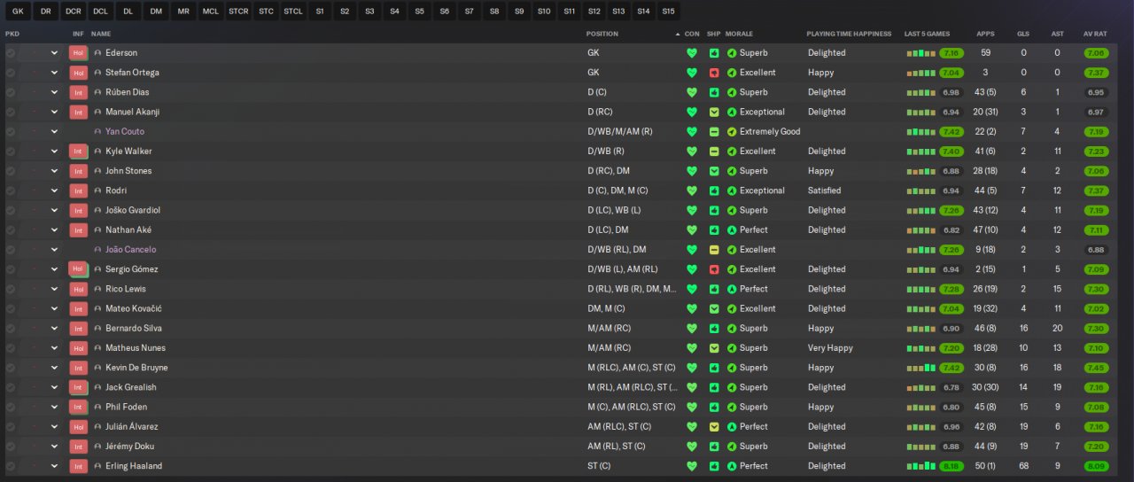Screen dimensions: 1134x482
Task: Select the S15 substitute slot button
Action: 668,12
